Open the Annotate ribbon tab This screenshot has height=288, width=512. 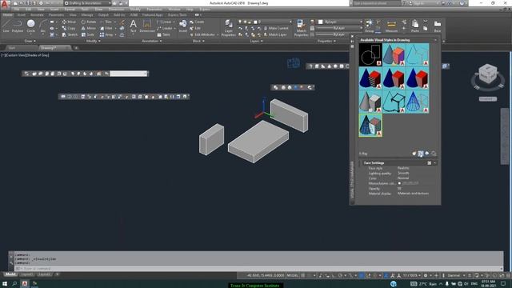pyautogui.click(x=37, y=14)
